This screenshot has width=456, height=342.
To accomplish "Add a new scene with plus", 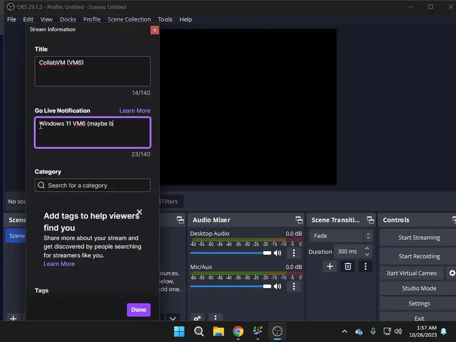I will 13,318.
